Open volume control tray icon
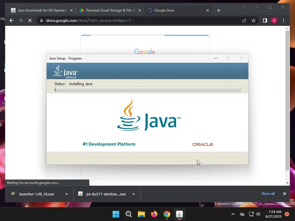295x221 pixels. [258, 214]
